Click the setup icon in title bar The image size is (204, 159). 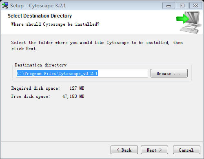click(x=5, y=5)
